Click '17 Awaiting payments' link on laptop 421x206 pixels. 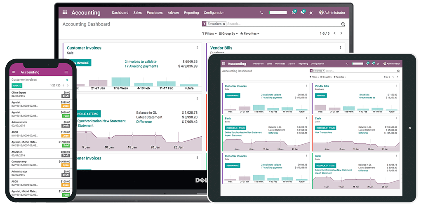(x=141, y=66)
